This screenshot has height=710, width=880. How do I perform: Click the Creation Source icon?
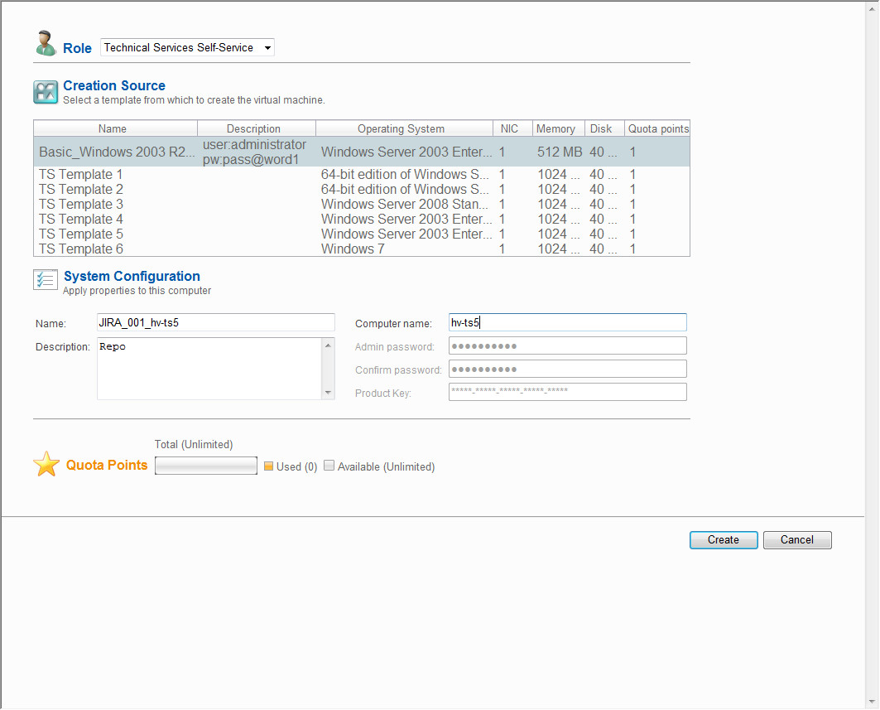tap(46, 92)
